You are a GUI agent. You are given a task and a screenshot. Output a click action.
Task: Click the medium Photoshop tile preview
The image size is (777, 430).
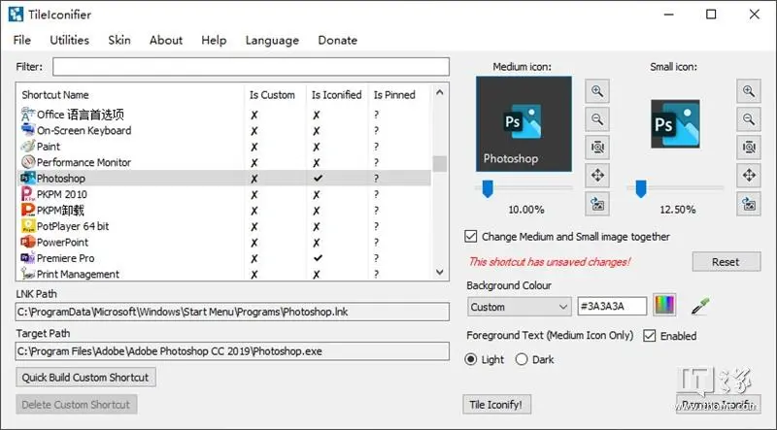[524, 124]
